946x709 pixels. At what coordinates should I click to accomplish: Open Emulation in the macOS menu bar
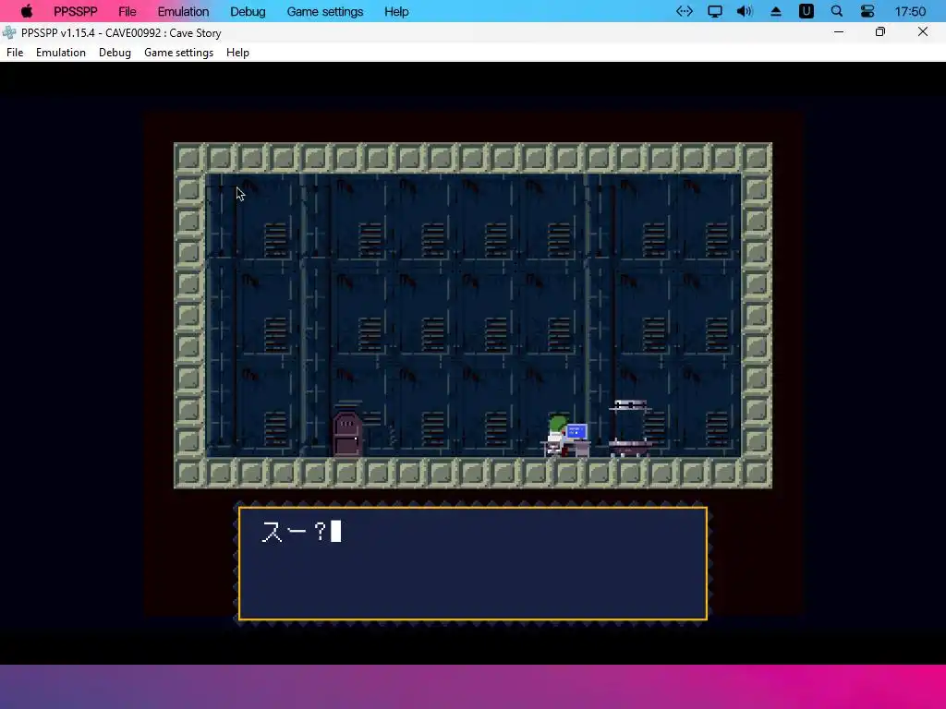coord(184,11)
